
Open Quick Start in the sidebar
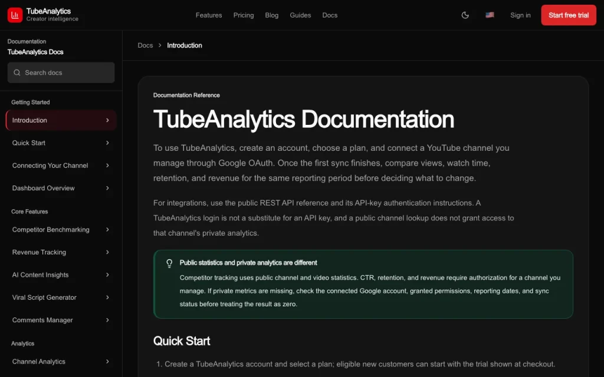tap(61, 143)
